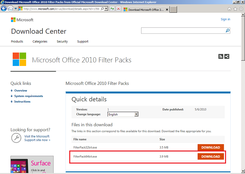Click the Download Center search field
The width and height of the screenshot is (245, 174).
point(183,31)
